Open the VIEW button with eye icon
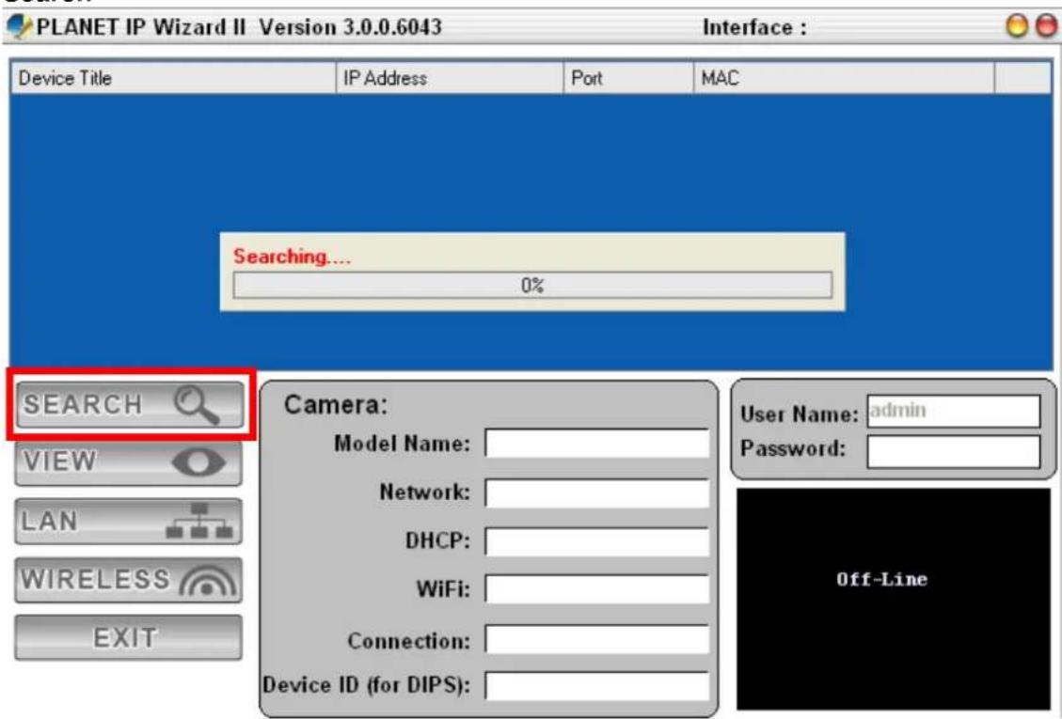This screenshot has height=719, width=1062. (x=128, y=463)
